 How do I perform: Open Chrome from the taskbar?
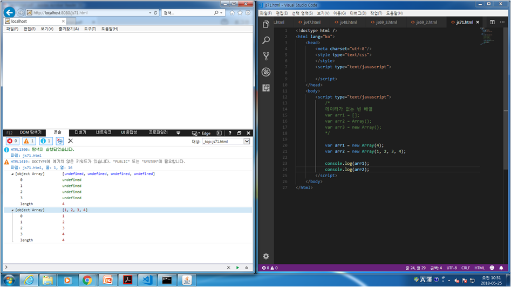87,280
